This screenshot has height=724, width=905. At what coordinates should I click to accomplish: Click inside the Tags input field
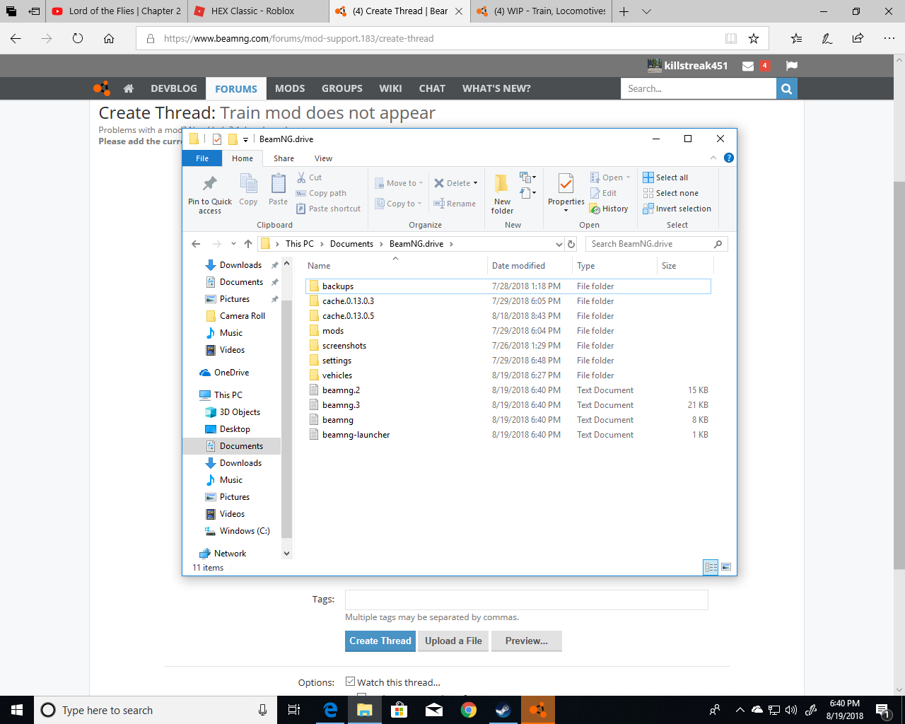tap(526, 600)
